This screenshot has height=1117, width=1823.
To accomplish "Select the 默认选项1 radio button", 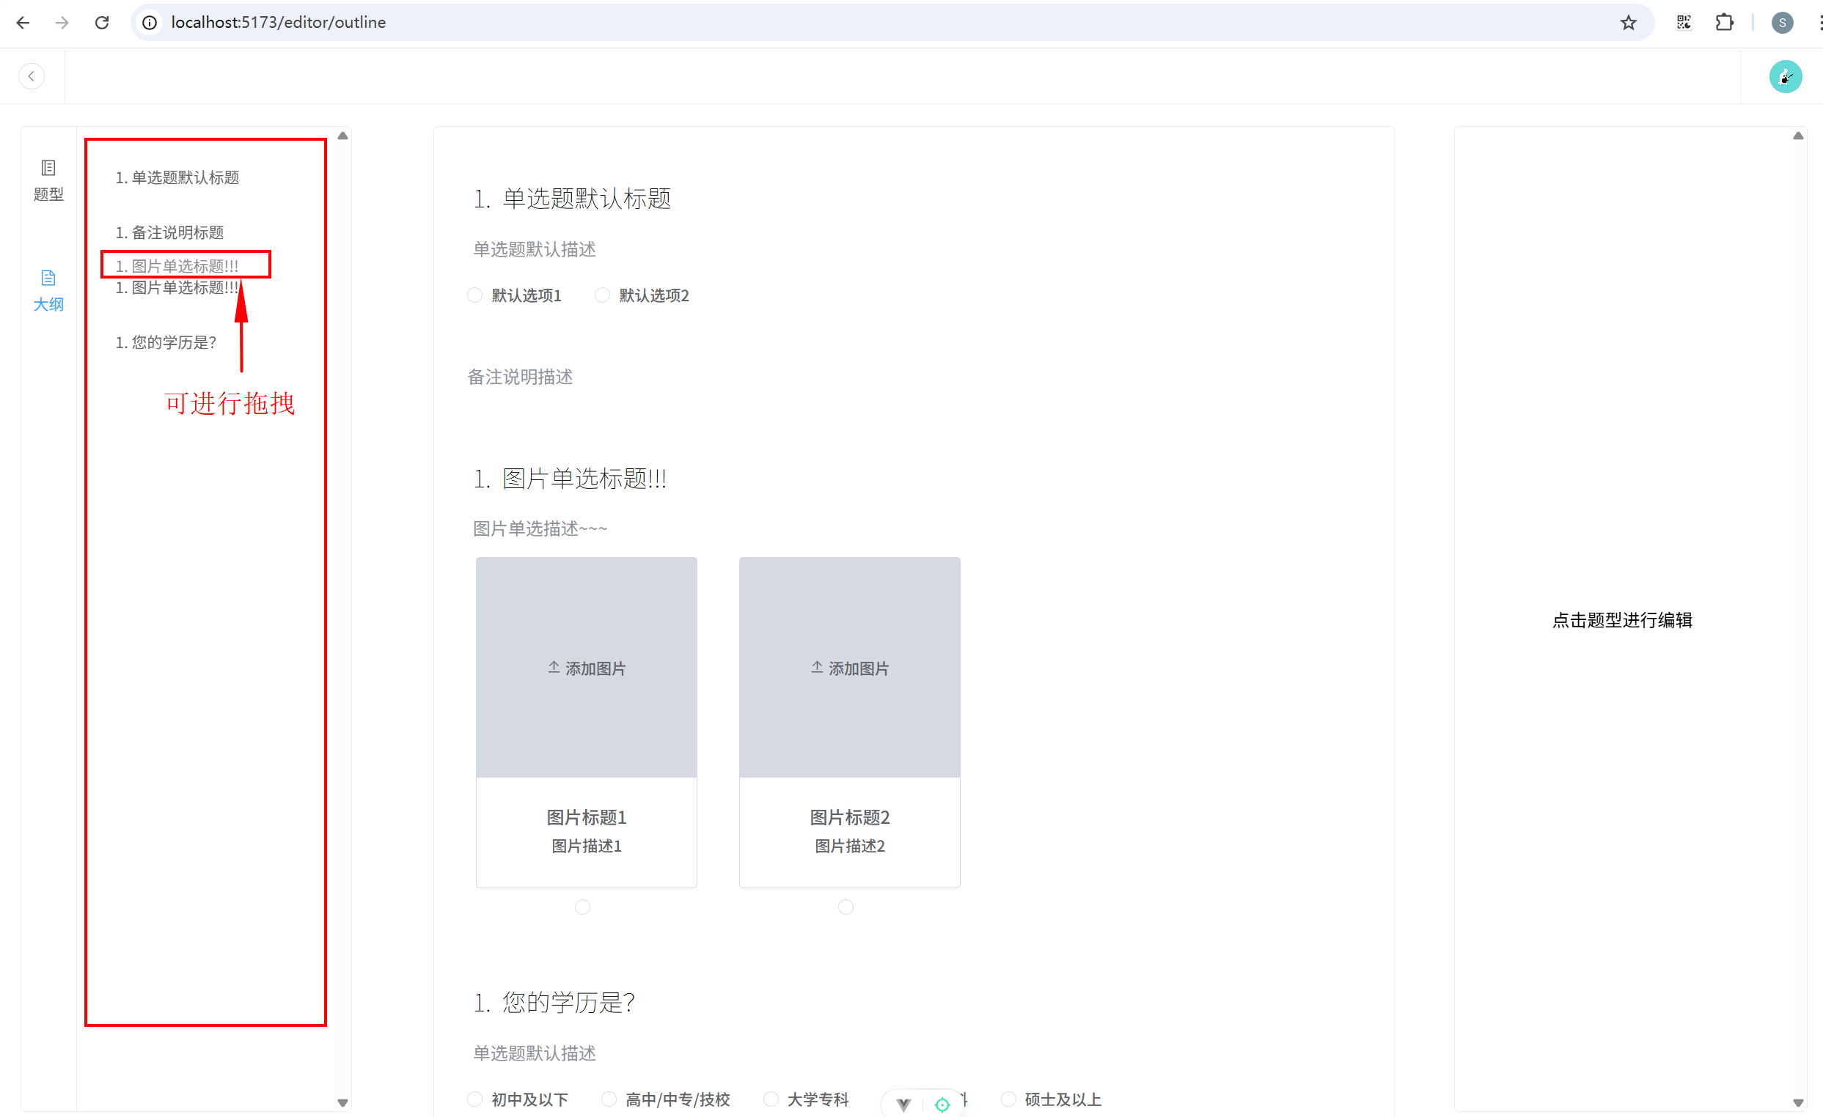I will click(475, 295).
